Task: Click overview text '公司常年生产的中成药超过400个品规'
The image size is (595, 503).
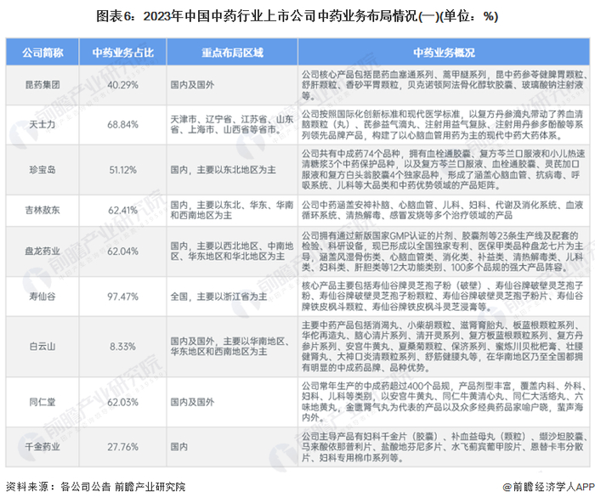Action: [x=443, y=402]
